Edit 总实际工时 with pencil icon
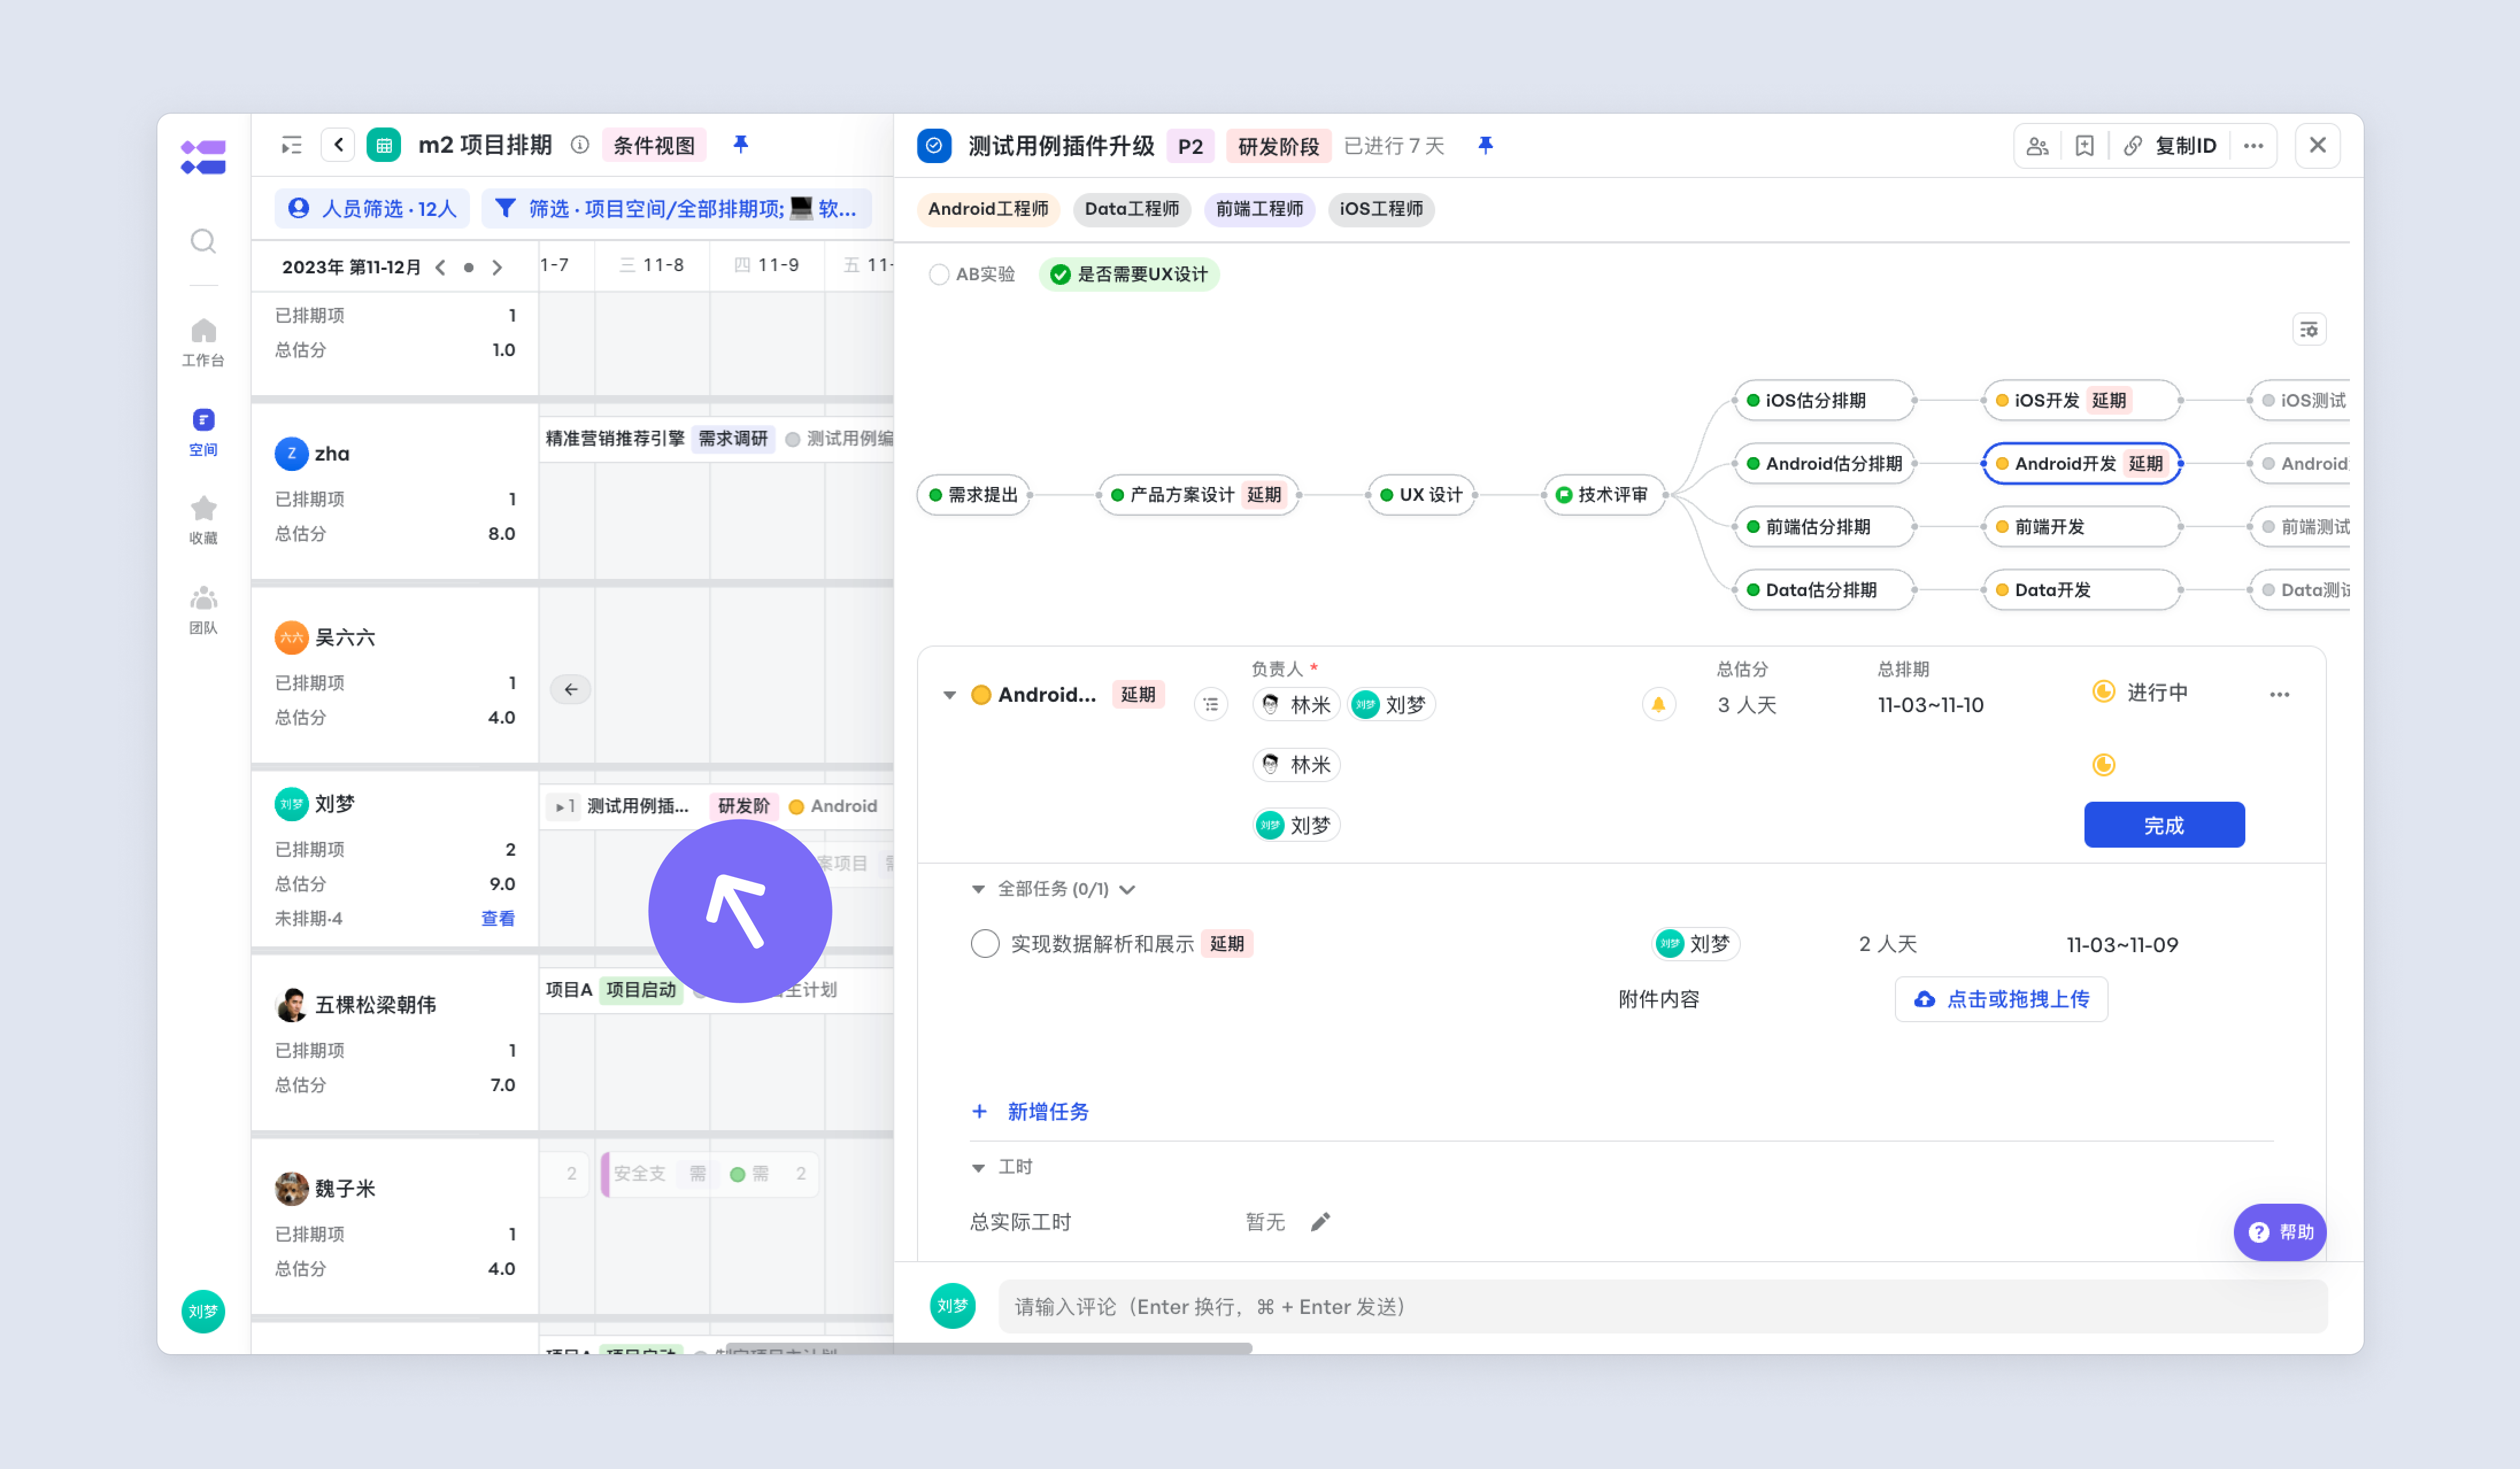Screen dimensions: 2520x1469 click(x=1320, y=1221)
